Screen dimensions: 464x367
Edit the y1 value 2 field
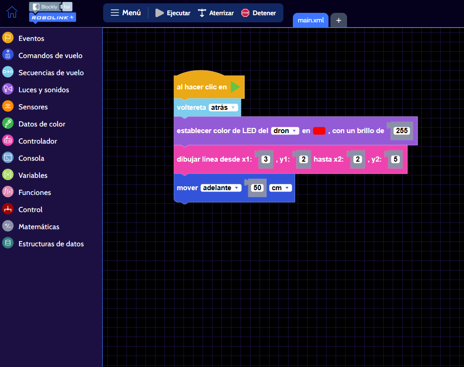pos(304,159)
